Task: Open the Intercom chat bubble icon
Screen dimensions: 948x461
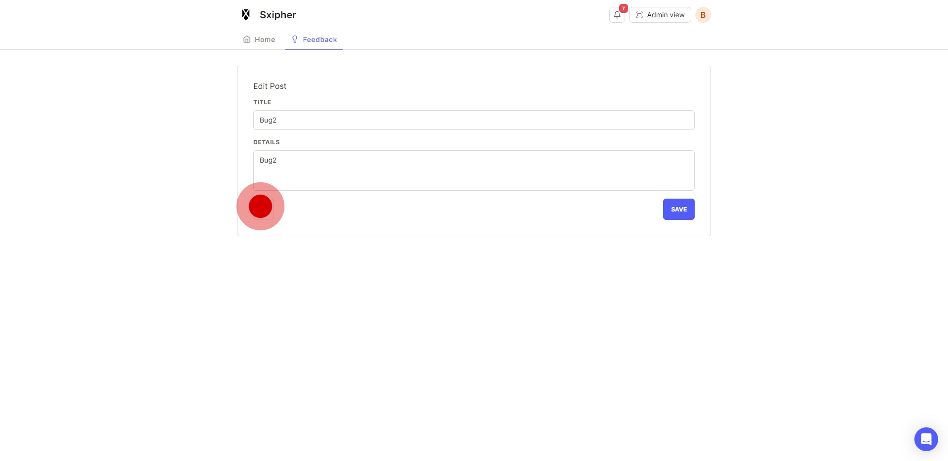Action: tap(926, 439)
